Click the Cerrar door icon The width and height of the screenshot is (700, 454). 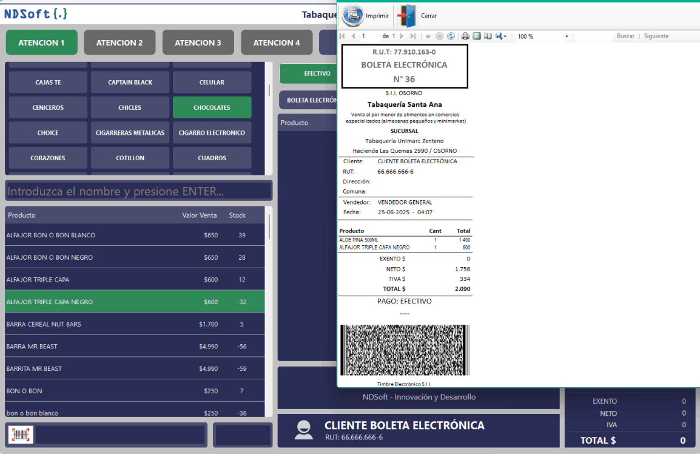pyautogui.click(x=407, y=16)
